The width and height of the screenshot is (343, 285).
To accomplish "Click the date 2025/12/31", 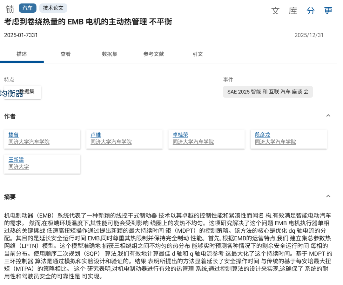I will (x=309, y=35).
